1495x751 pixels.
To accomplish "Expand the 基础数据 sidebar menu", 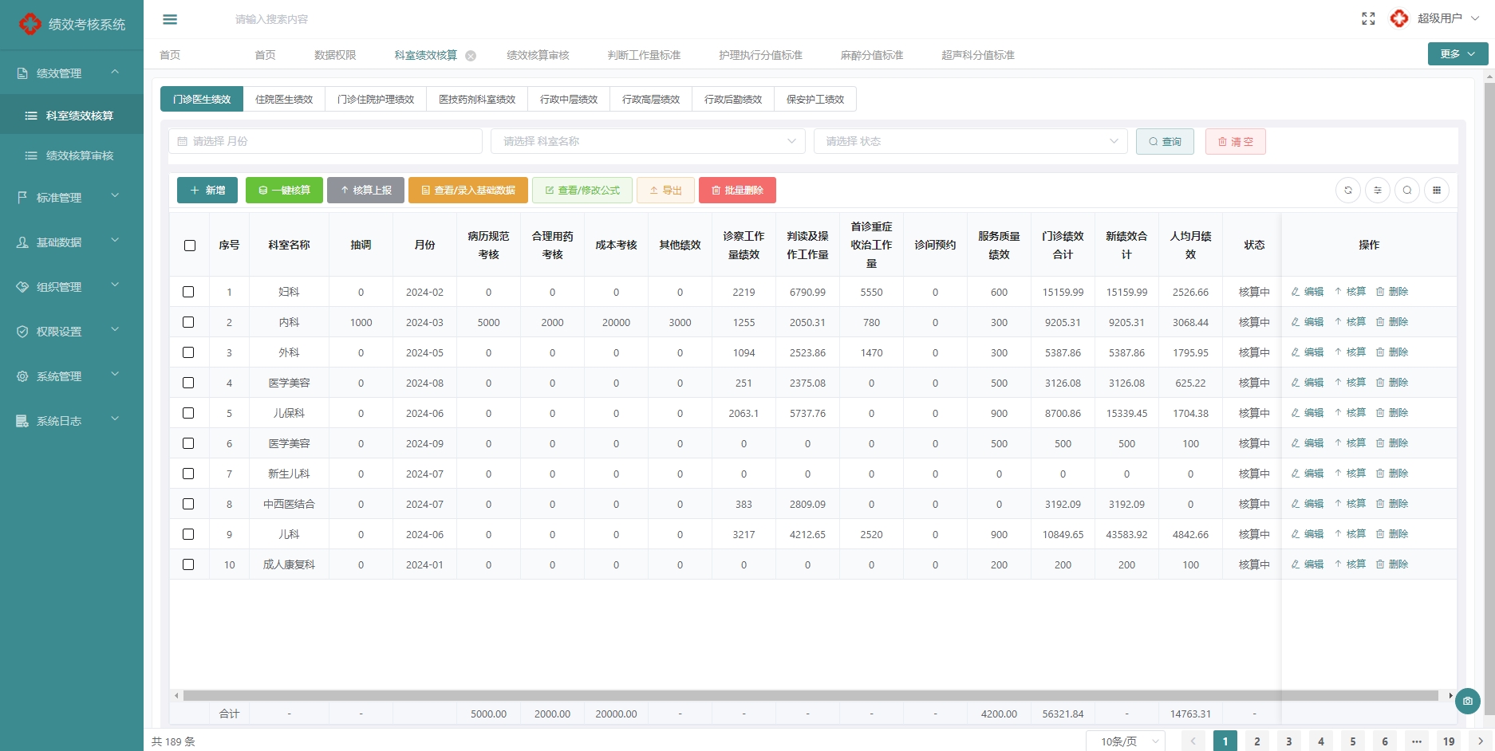I will click(x=72, y=242).
